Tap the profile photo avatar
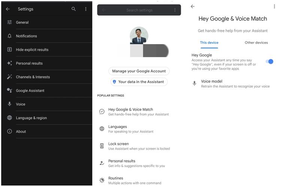 139,36
